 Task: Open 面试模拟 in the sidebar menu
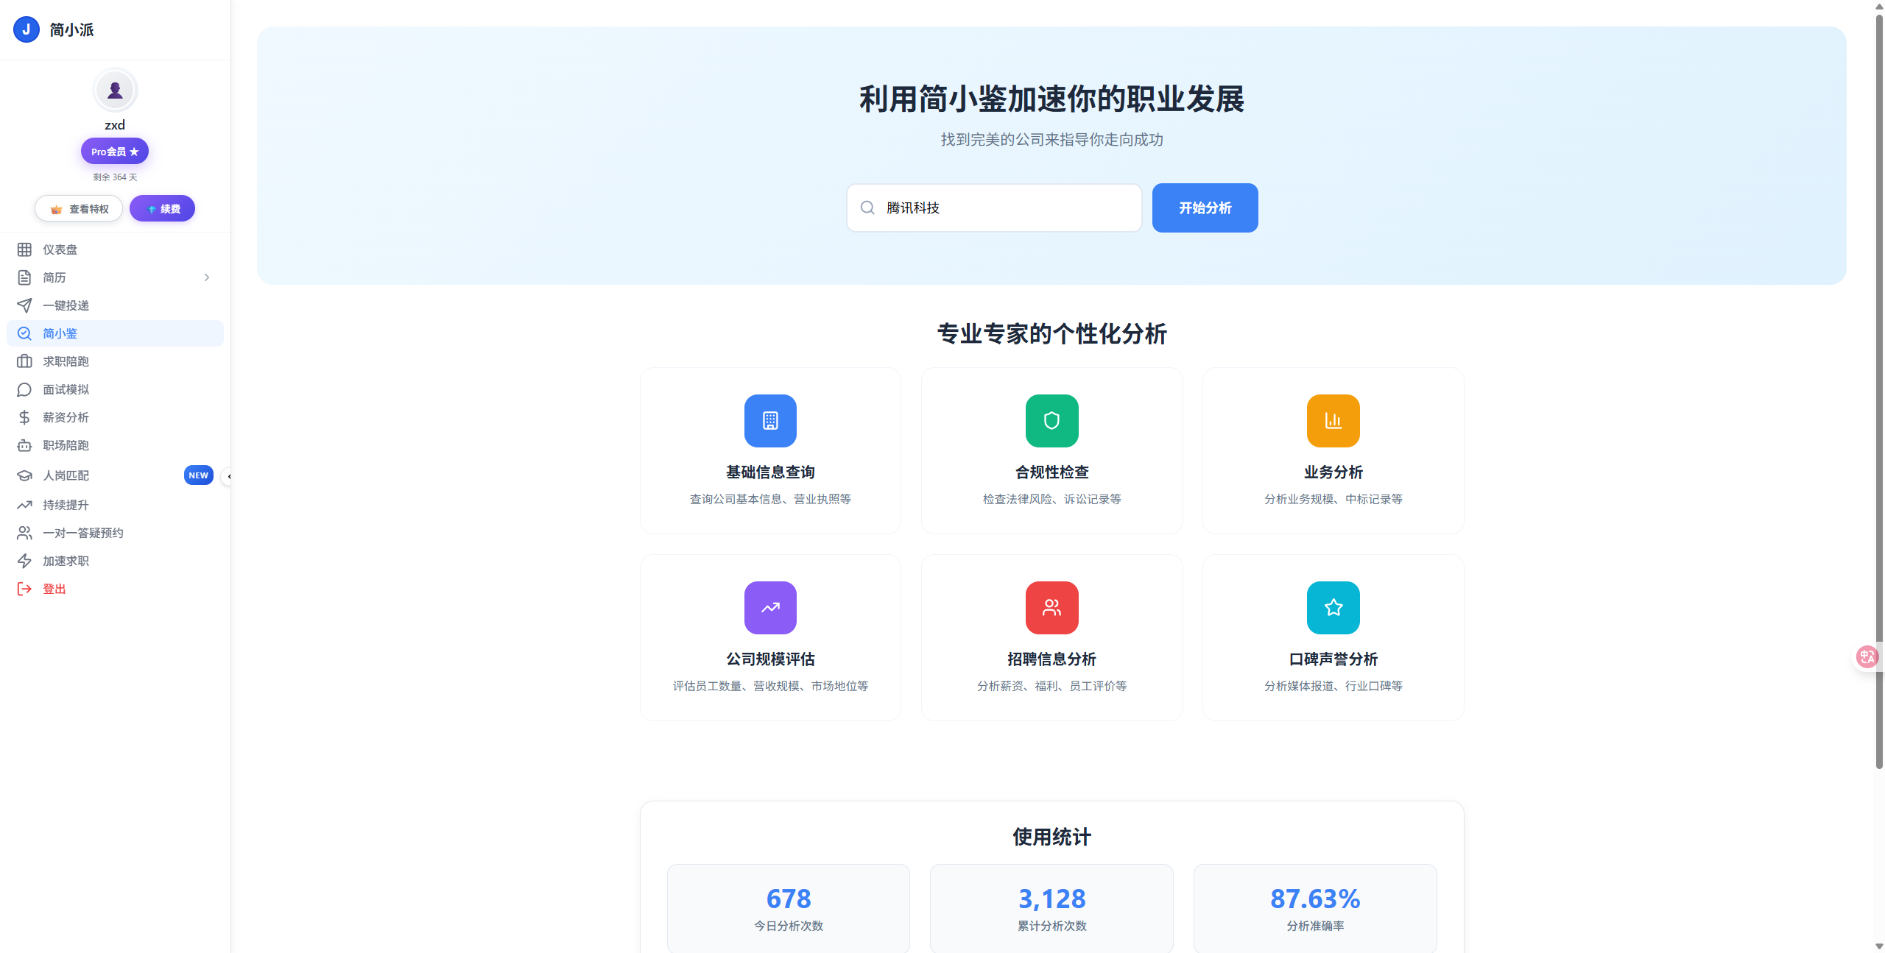pos(66,389)
